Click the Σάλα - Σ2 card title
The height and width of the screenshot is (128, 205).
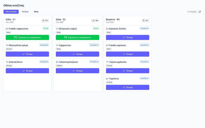coord(61,19)
